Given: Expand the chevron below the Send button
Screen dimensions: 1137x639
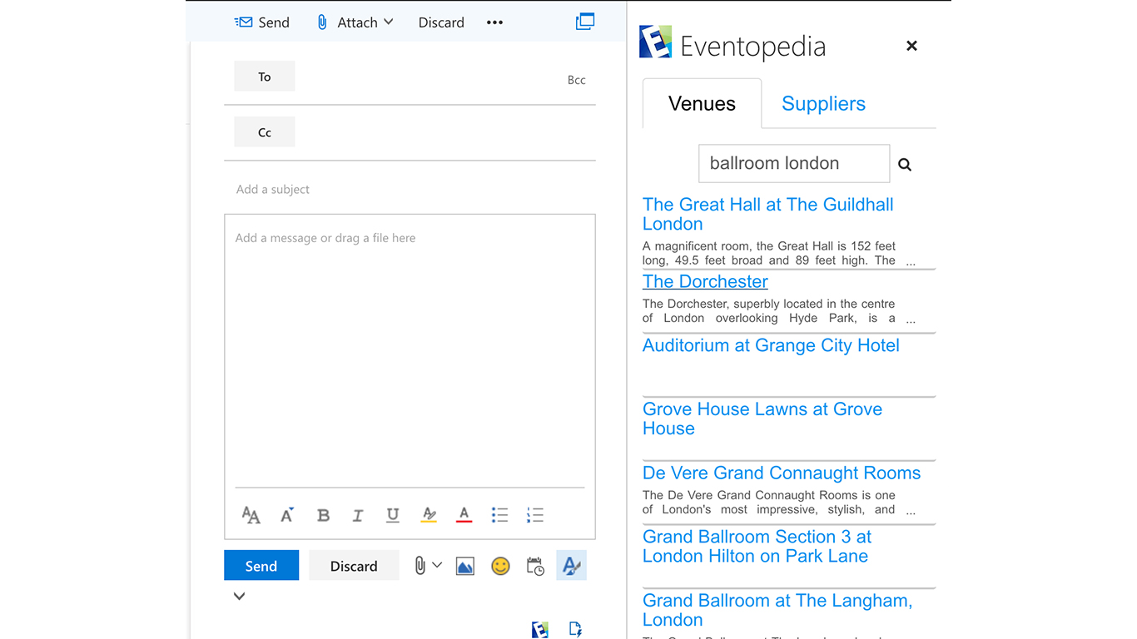Looking at the screenshot, I should [239, 596].
